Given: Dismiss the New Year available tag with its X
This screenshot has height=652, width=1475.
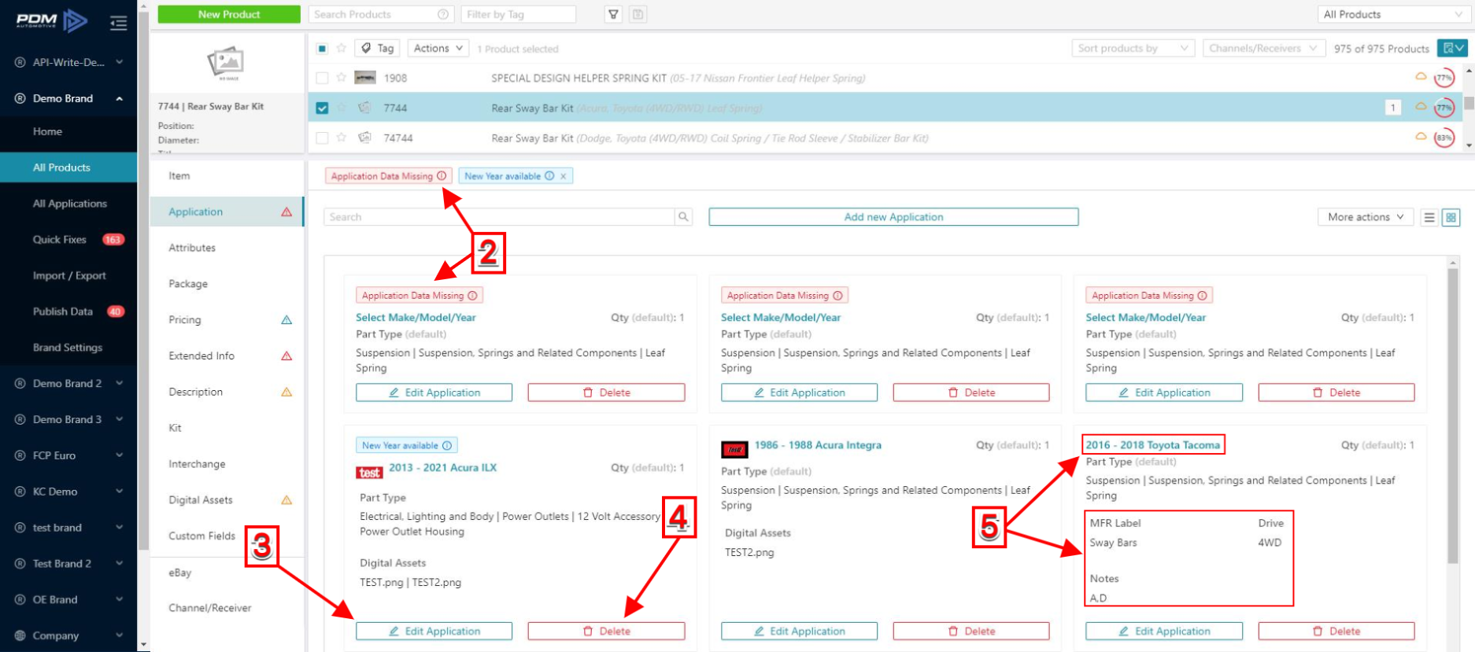Looking at the screenshot, I should (564, 176).
